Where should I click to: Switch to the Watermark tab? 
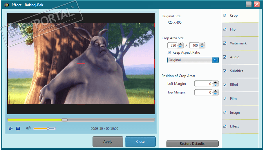pos(240,44)
